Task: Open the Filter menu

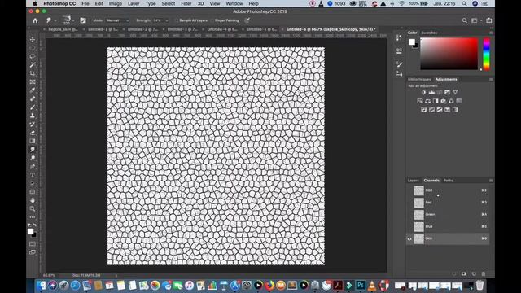Action: 186,3
